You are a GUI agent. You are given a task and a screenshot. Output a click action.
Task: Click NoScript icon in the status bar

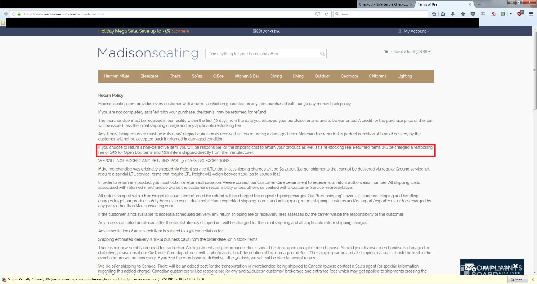(4, 280)
